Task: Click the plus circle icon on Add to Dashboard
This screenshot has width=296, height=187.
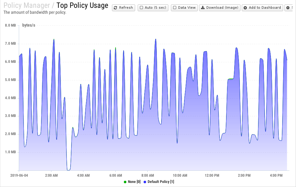Action: (245, 8)
